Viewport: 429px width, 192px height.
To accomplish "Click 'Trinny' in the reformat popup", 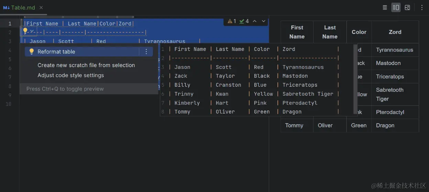I will (184, 94).
